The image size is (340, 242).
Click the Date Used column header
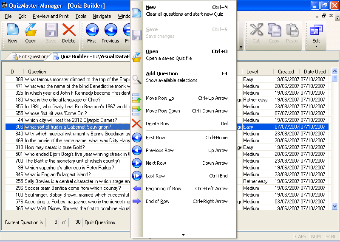tap(314, 72)
